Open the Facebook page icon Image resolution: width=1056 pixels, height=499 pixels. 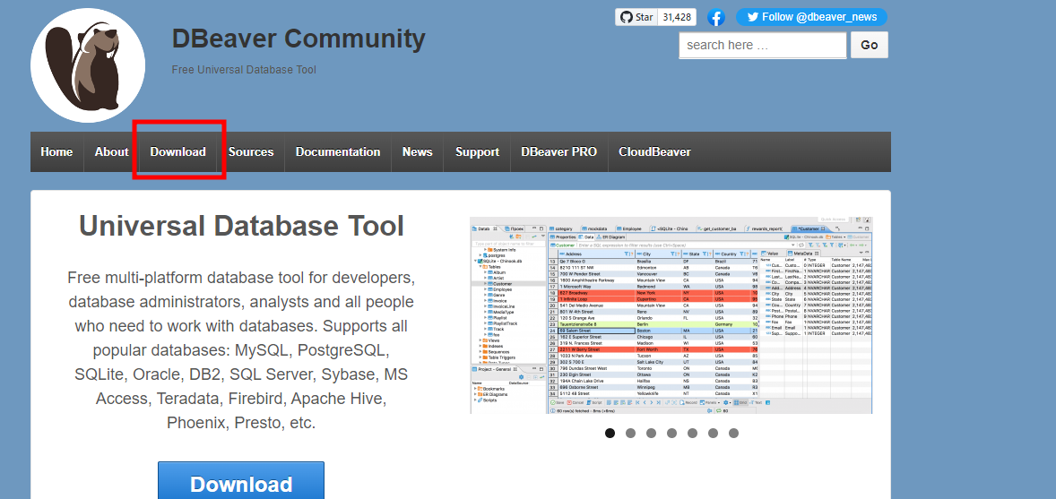(716, 18)
